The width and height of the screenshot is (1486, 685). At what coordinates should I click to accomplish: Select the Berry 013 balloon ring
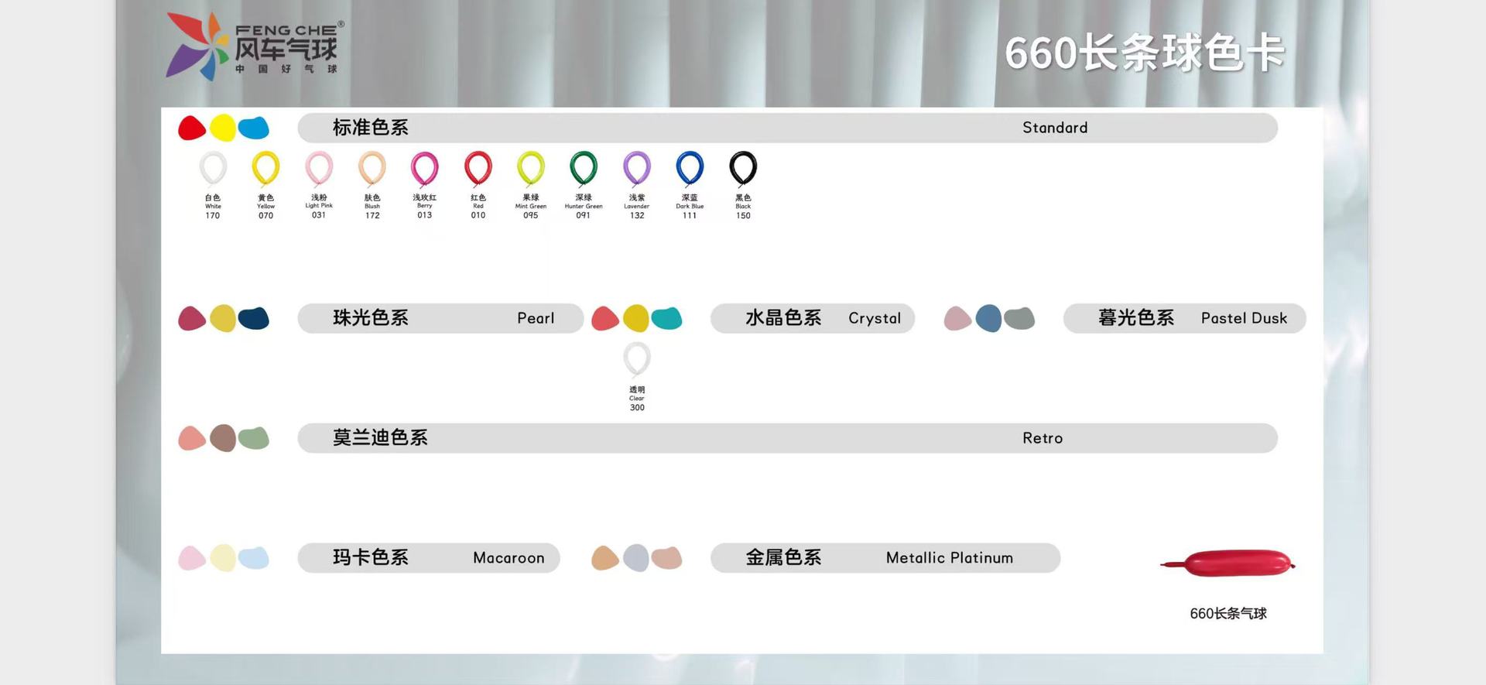coord(425,169)
